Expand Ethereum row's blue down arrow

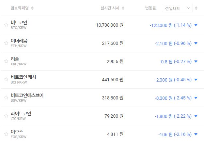click(x=196, y=43)
